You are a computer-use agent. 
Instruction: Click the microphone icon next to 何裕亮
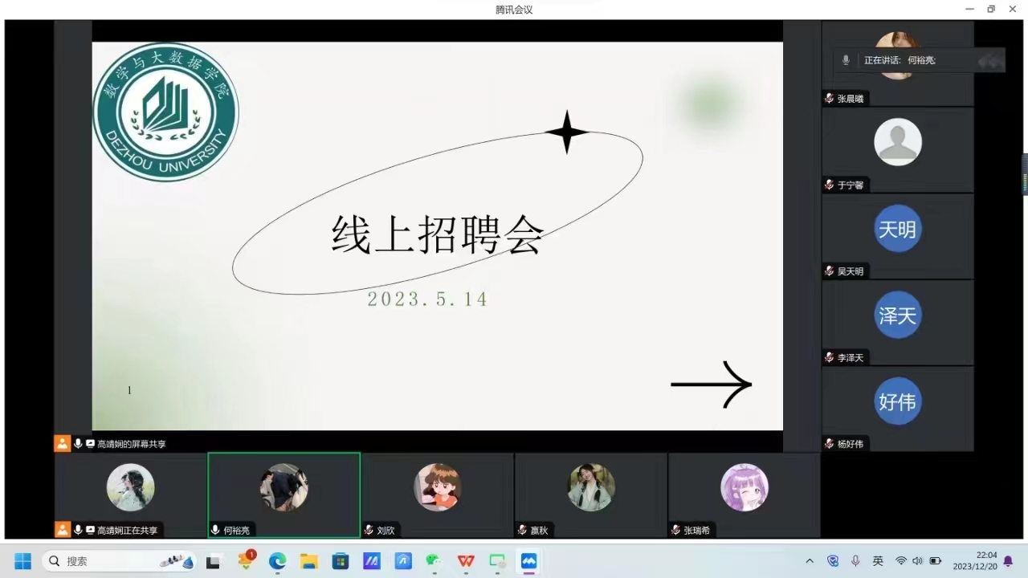(215, 531)
